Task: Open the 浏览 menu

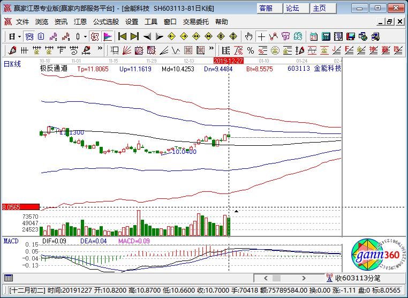Action: click(x=42, y=22)
